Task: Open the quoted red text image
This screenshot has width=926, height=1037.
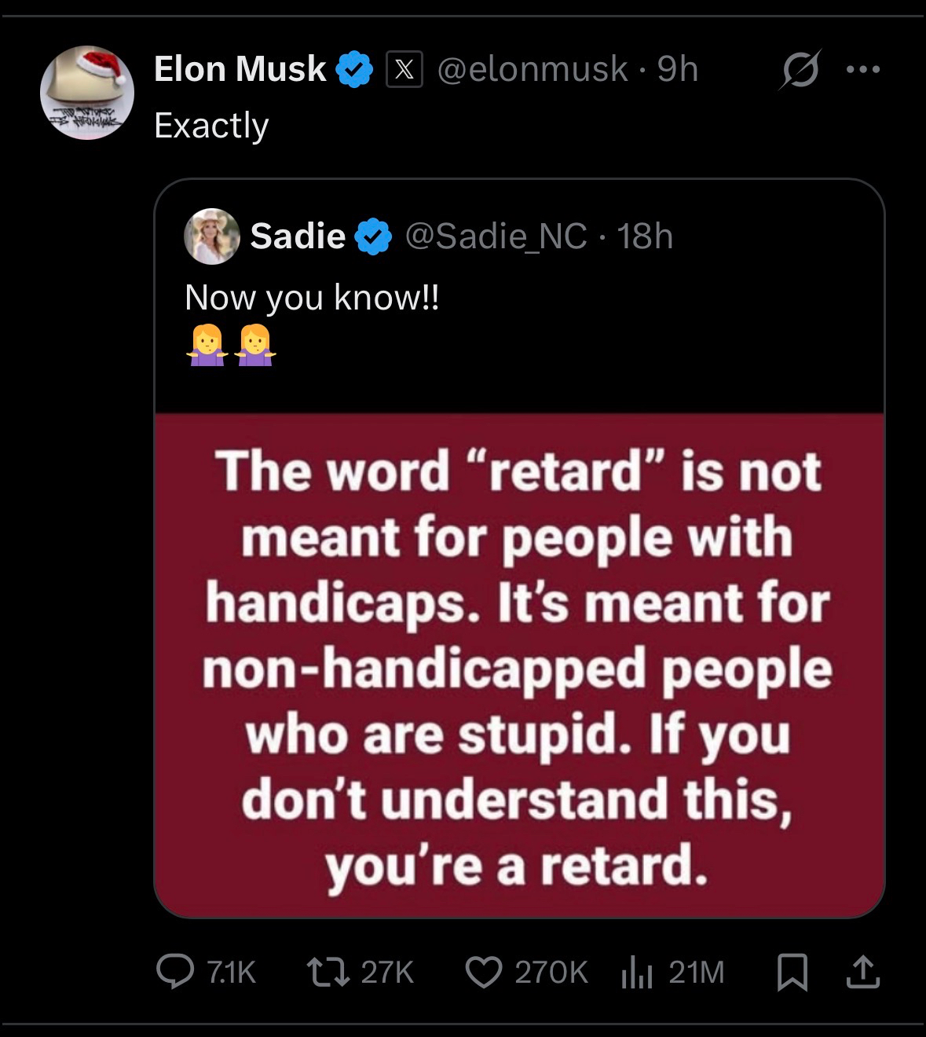Action: click(x=519, y=665)
